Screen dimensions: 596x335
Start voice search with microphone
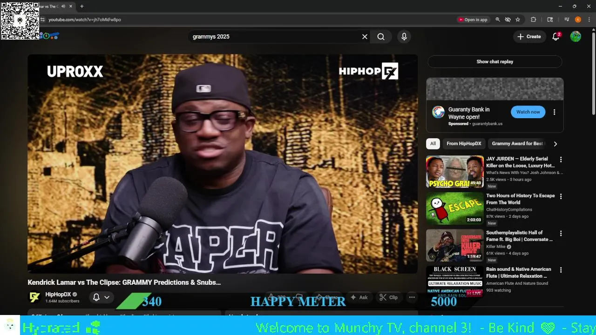[404, 37]
